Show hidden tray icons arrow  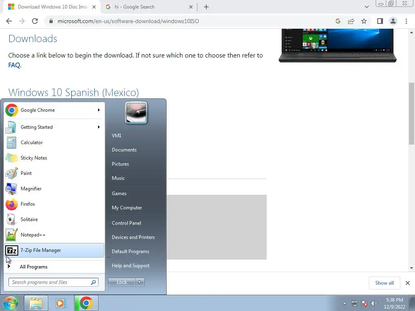344,303
